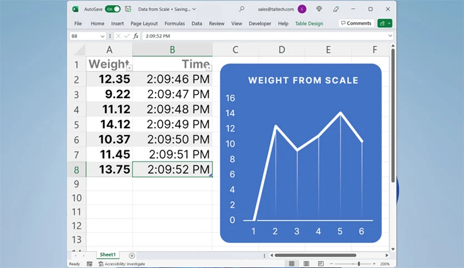Switch to Page Layout view icon
Screen dimensions: 464x268
point(306,264)
